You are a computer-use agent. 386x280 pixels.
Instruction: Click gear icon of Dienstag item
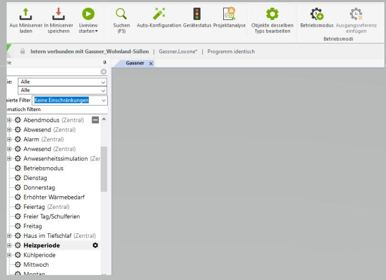[18, 178]
